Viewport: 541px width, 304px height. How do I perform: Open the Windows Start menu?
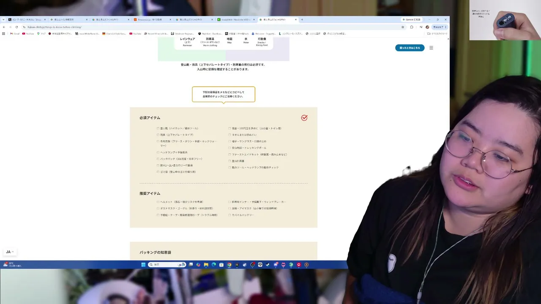[x=143, y=265]
